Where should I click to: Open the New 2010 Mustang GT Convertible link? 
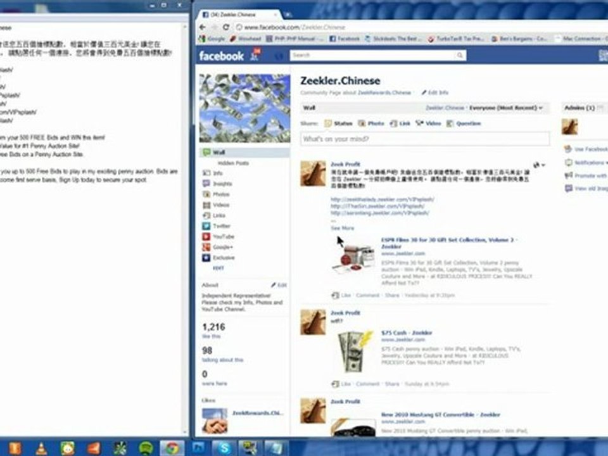[x=441, y=414]
